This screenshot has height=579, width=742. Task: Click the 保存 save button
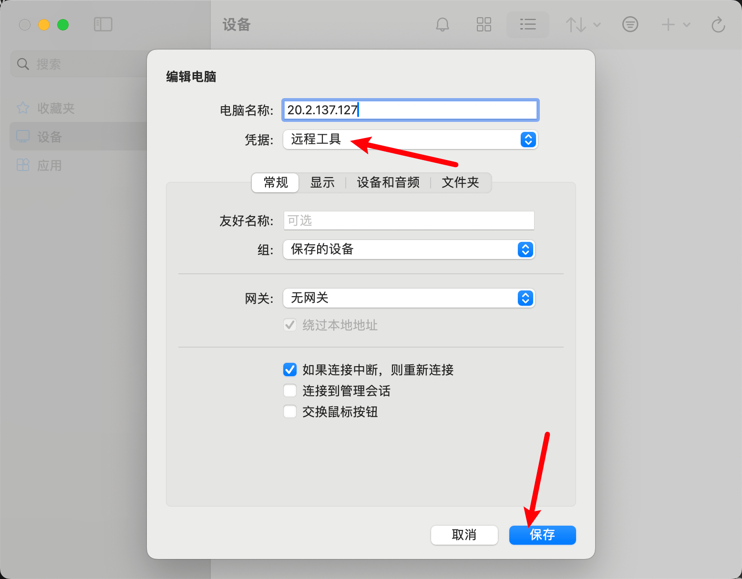[x=542, y=535]
